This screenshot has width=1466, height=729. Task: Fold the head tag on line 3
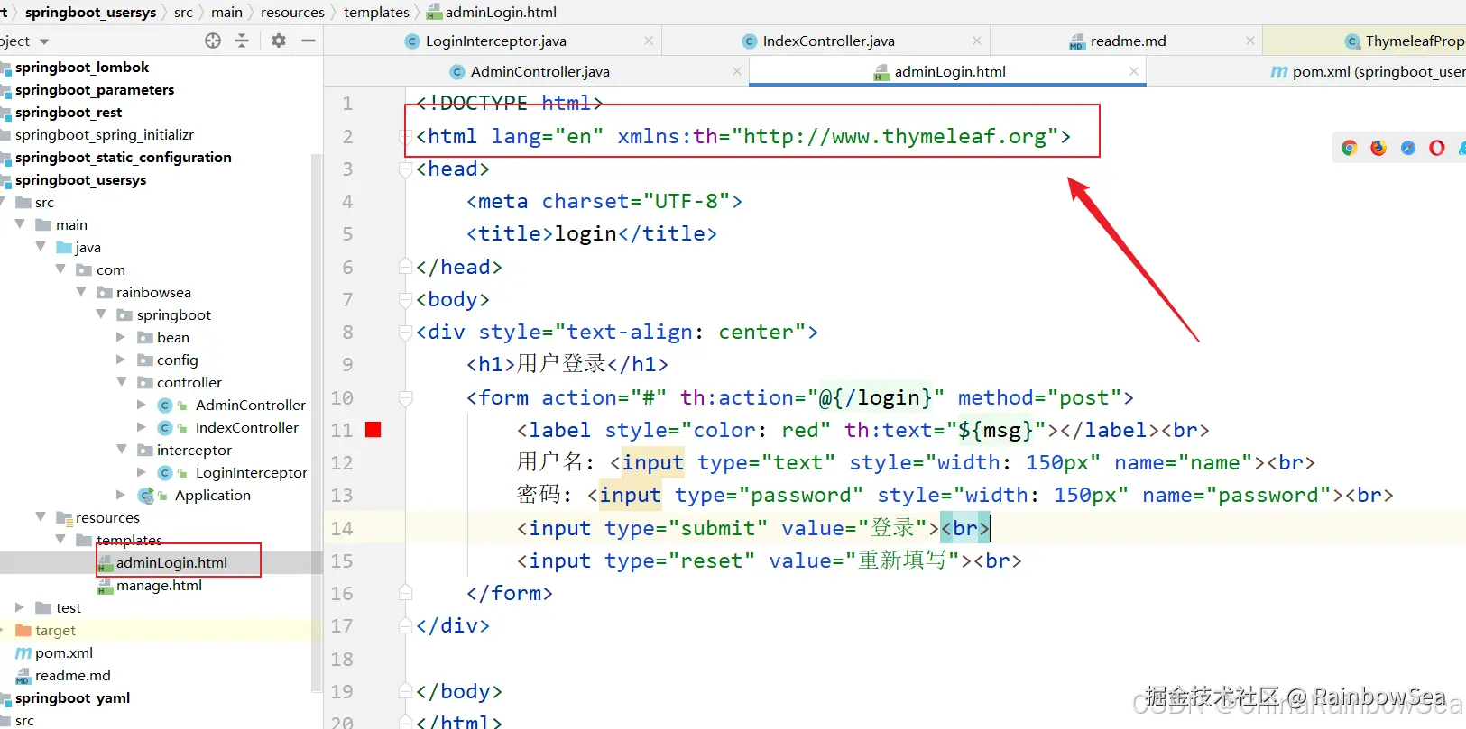(406, 169)
